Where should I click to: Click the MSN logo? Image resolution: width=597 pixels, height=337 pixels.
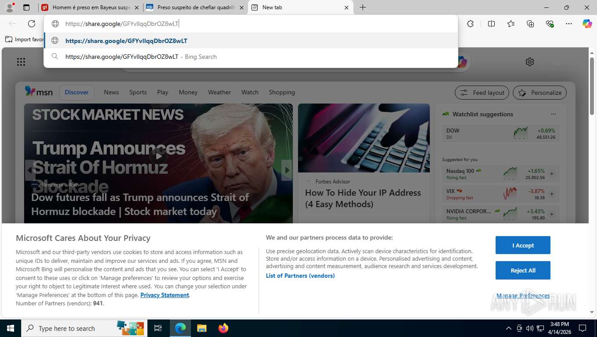39,92
